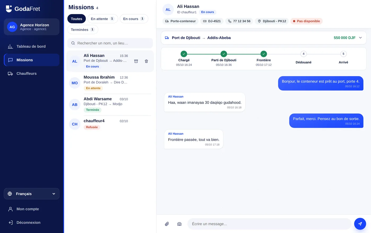Click the Chargé completed step checkmark
This screenshot has height=233, width=371.
(x=184, y=54)
